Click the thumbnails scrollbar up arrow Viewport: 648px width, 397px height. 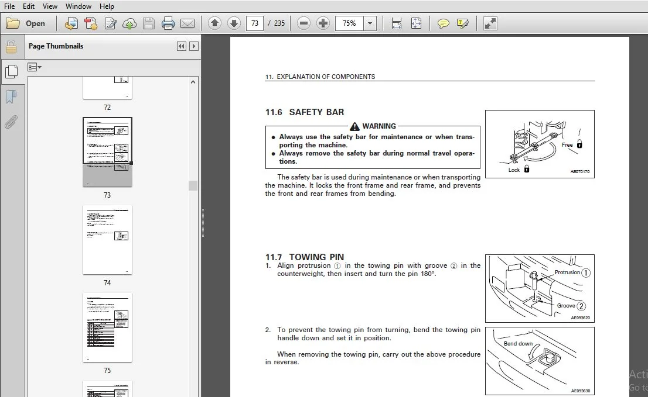tap(193, 82)
